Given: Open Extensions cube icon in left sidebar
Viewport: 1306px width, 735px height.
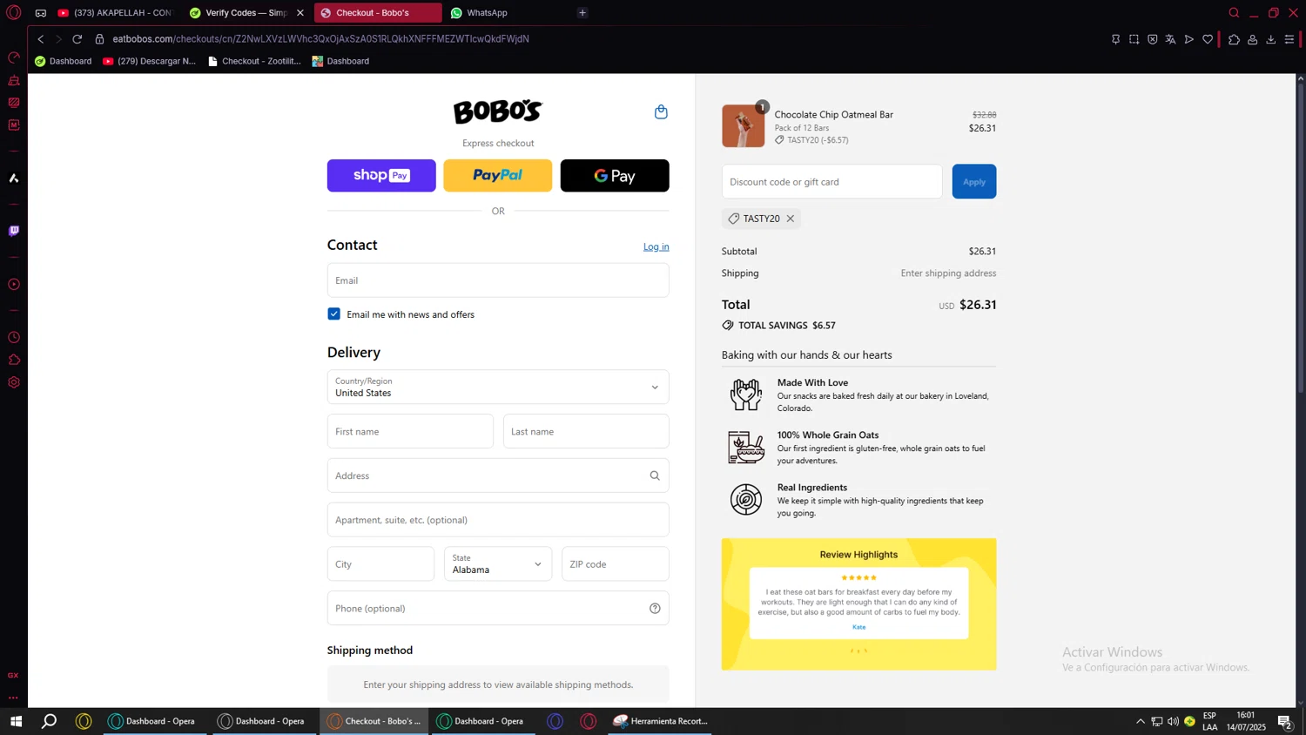Looking at the screenshot, I should coord(14,360).
